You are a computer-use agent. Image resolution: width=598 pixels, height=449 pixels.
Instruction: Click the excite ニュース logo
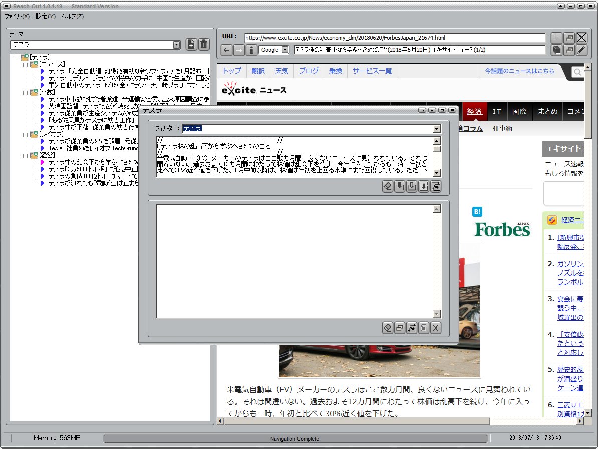[254, 89]
